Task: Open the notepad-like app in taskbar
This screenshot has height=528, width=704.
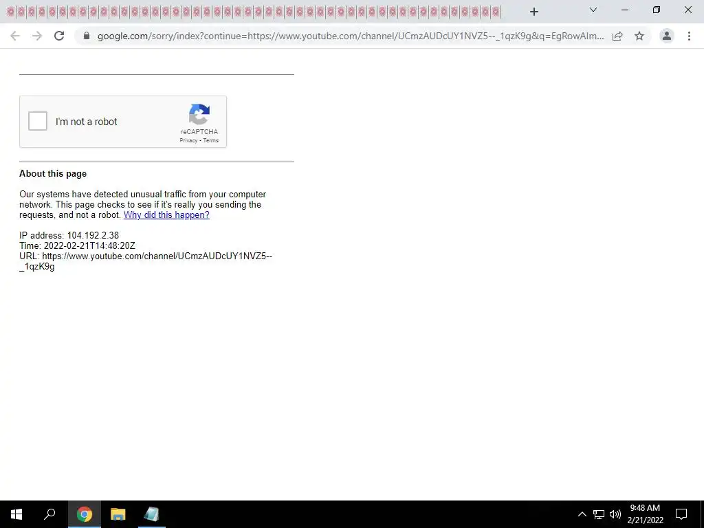Action: (152, 514)
